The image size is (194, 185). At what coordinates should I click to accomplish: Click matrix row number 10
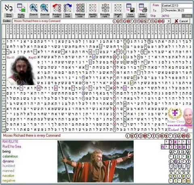coord(4,88)
